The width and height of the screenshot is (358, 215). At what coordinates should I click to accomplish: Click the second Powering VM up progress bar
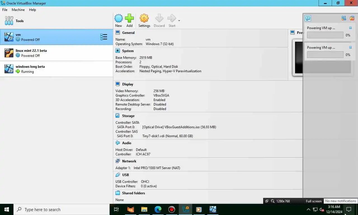tap(325, 55)
